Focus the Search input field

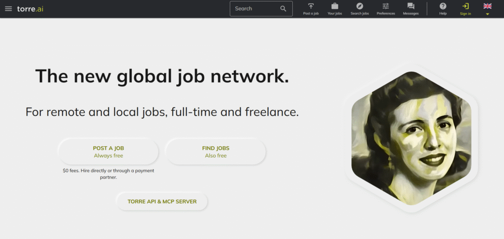click(x=253, y=9)
